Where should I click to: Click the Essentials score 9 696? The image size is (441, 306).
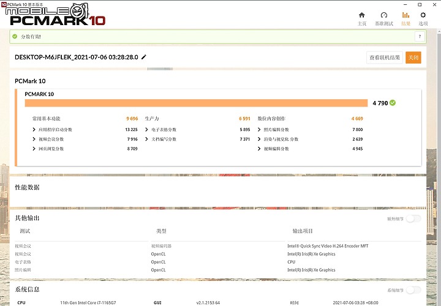tap(132, 119)
